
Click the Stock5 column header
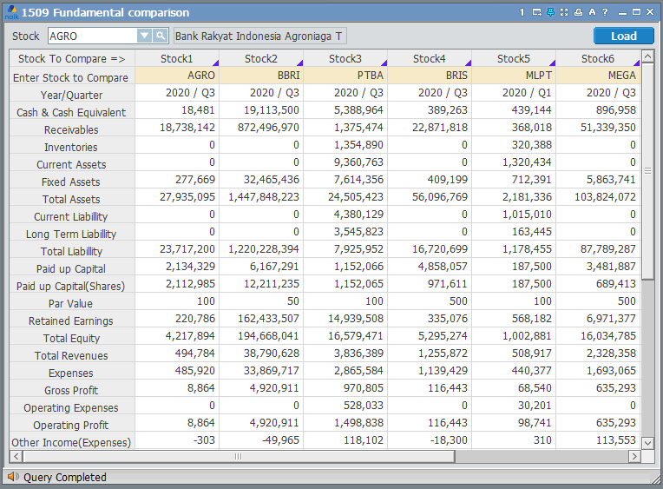[514, 58]
